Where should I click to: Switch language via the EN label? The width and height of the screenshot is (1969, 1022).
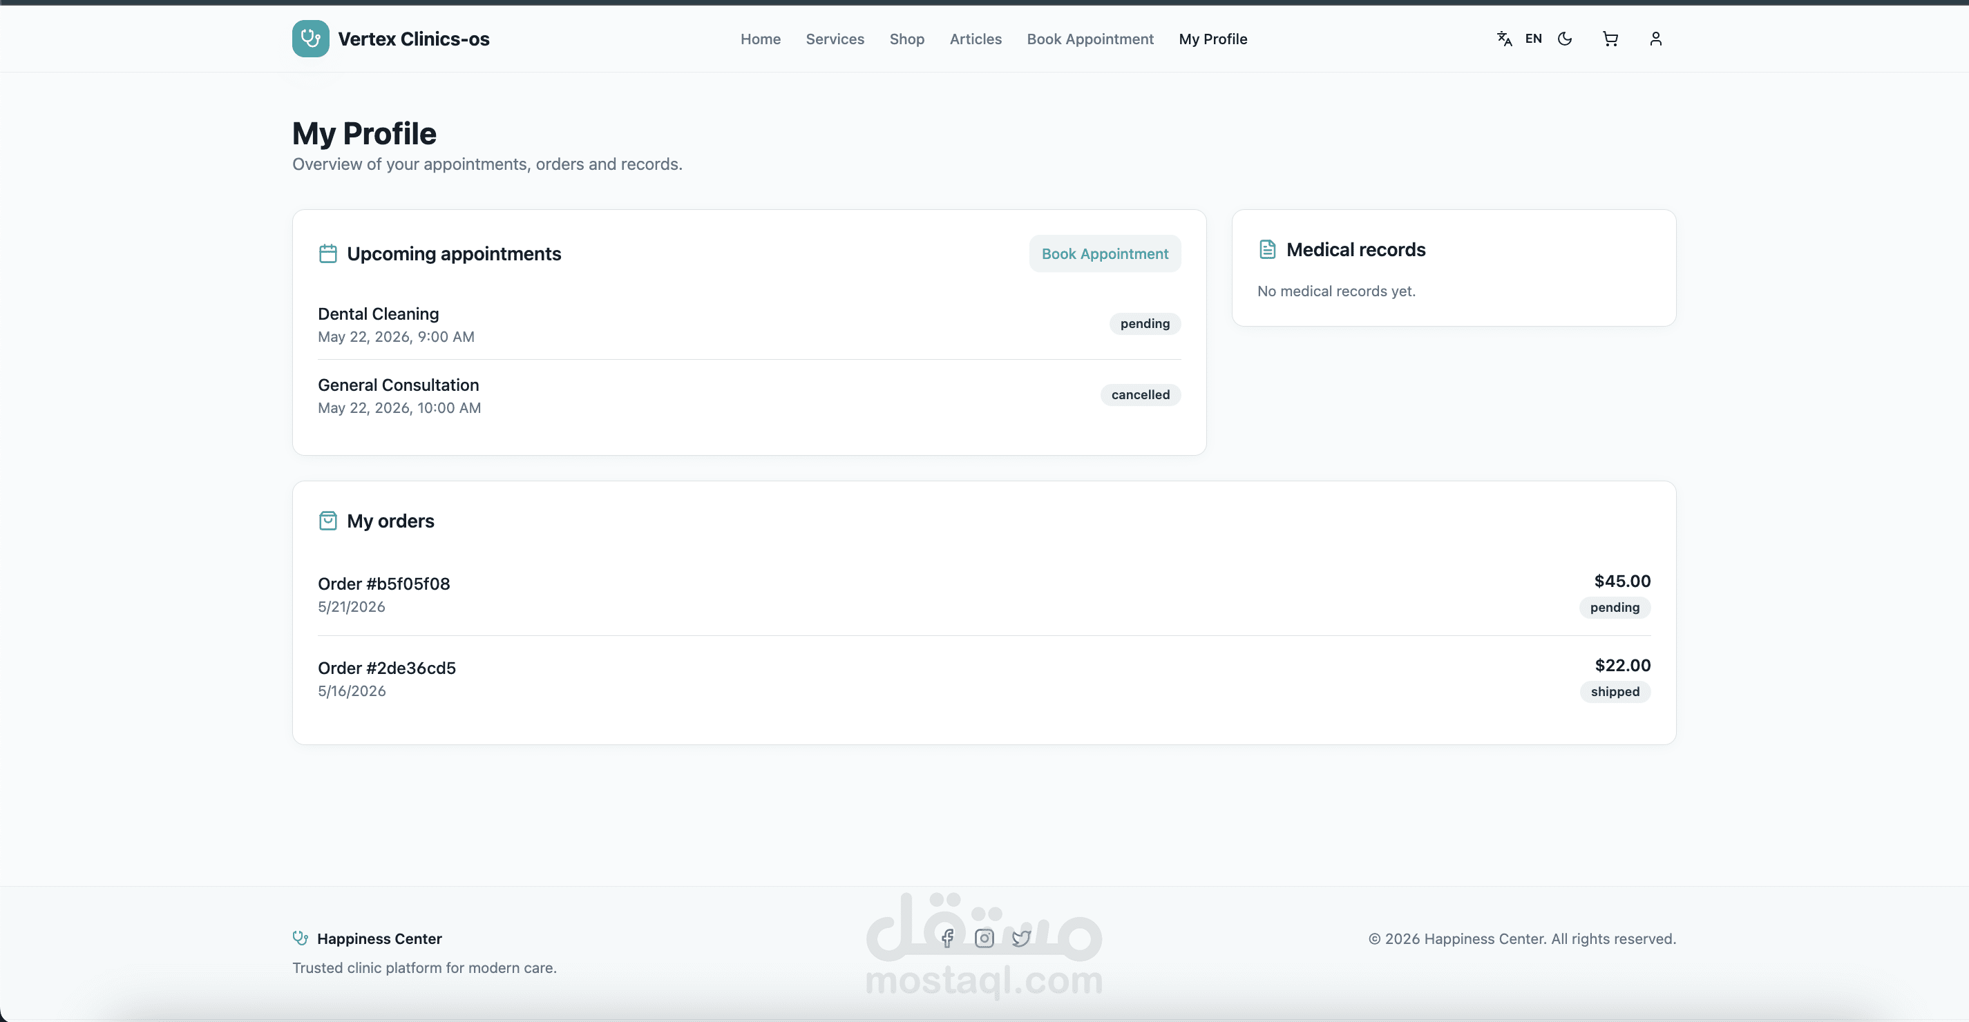coord(1533,39)
